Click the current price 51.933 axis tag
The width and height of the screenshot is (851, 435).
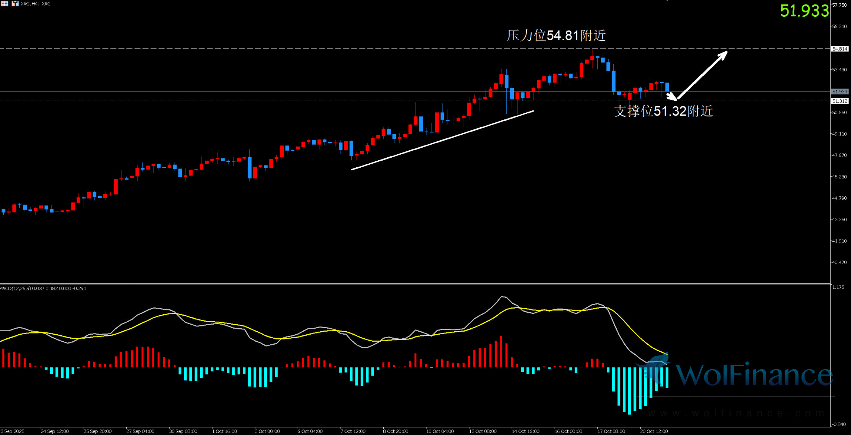click(x=839, y=91)
